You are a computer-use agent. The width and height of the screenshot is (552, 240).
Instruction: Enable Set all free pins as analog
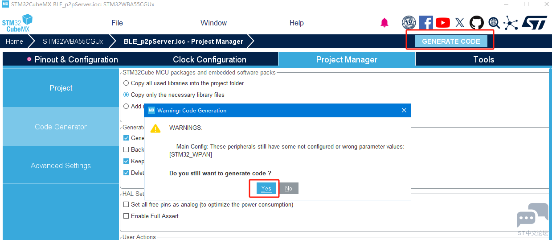point(126,204)
